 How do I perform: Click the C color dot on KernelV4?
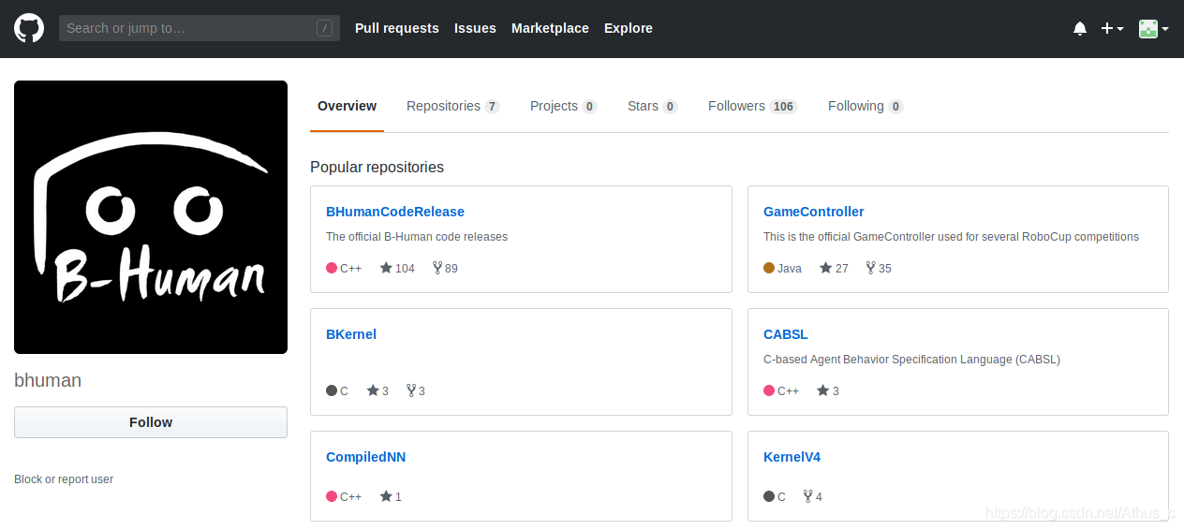(769, 496)
